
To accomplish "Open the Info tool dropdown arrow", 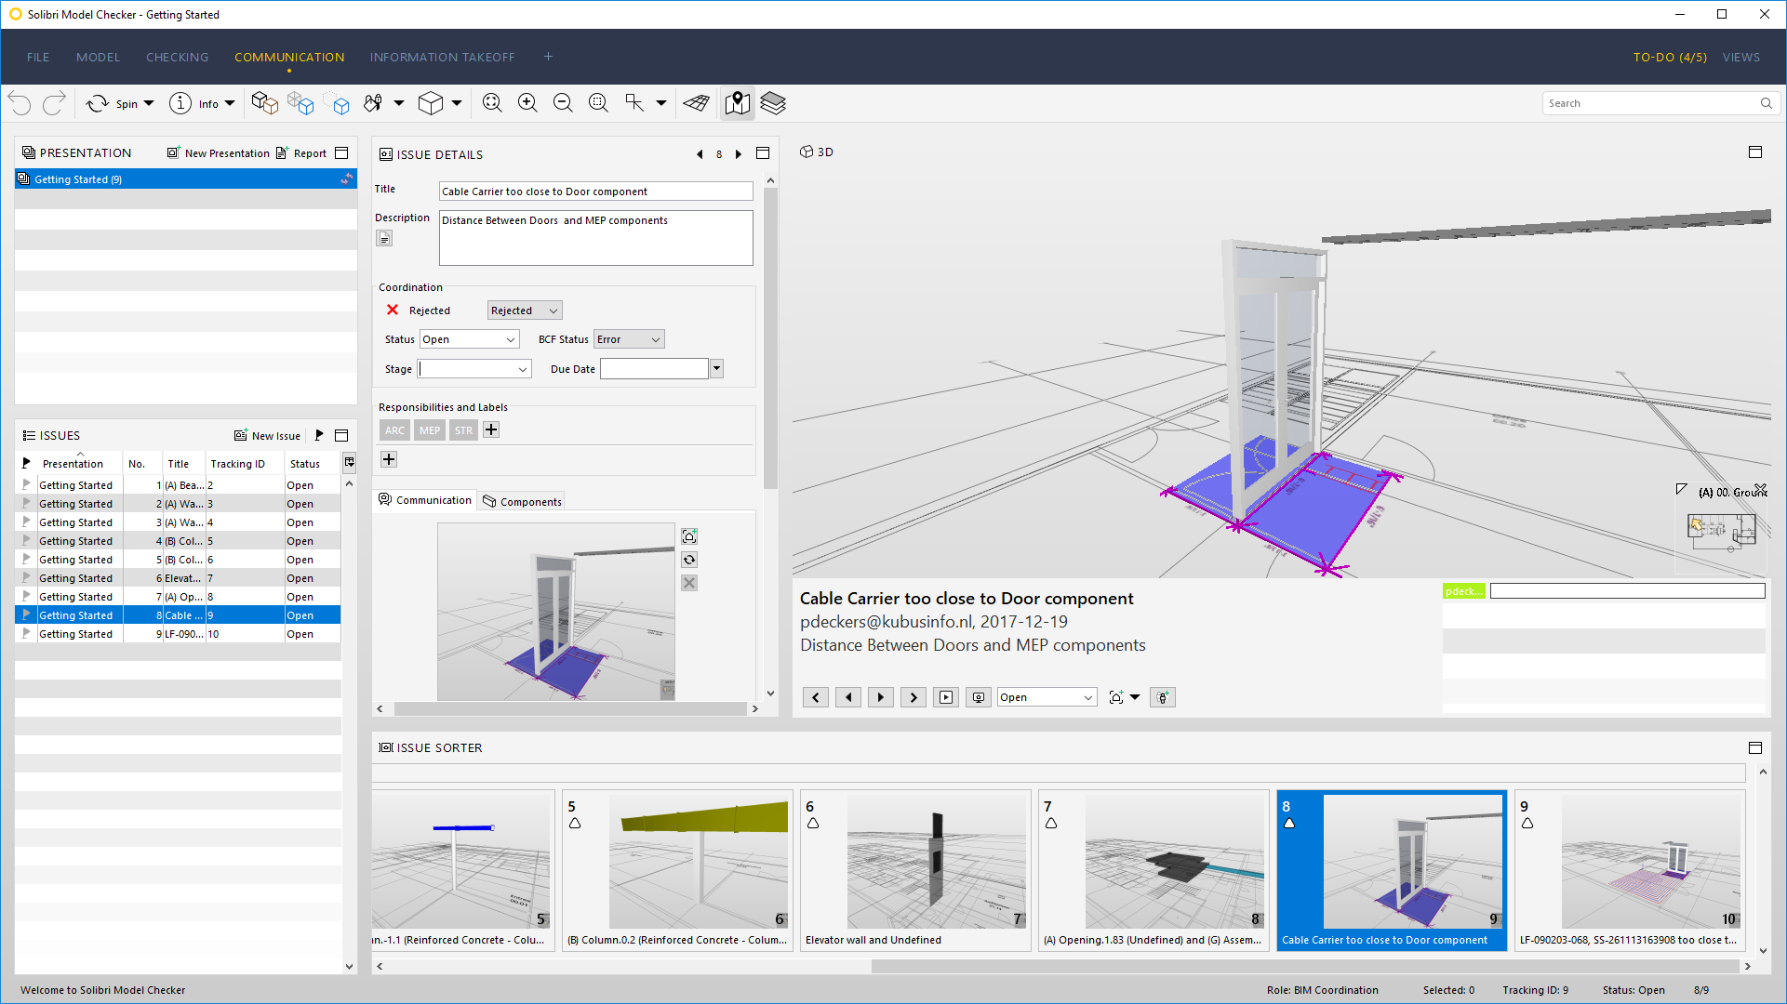I will click(x=230, y=103).
